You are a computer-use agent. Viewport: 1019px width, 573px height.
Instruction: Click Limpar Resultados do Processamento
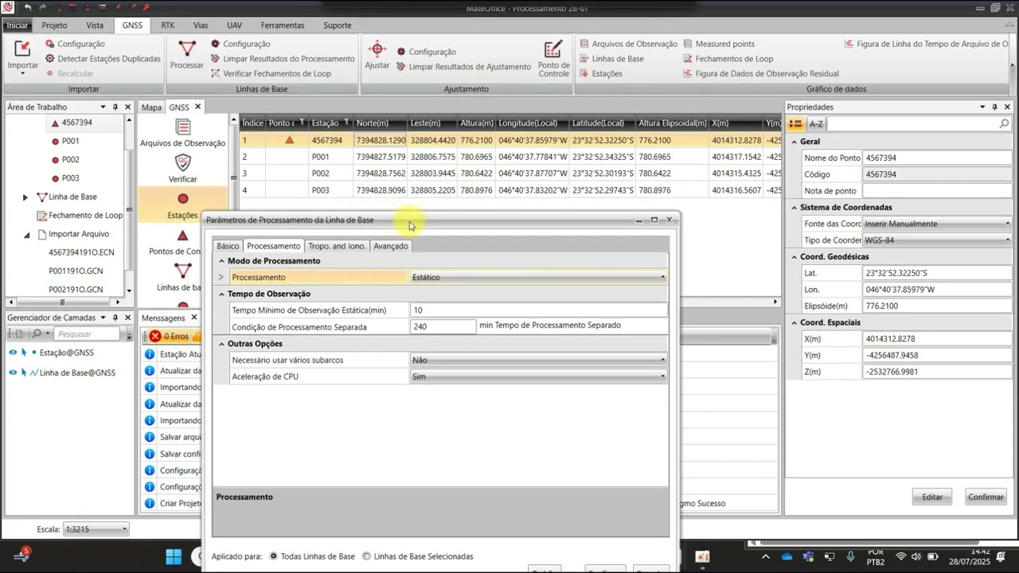283,59
